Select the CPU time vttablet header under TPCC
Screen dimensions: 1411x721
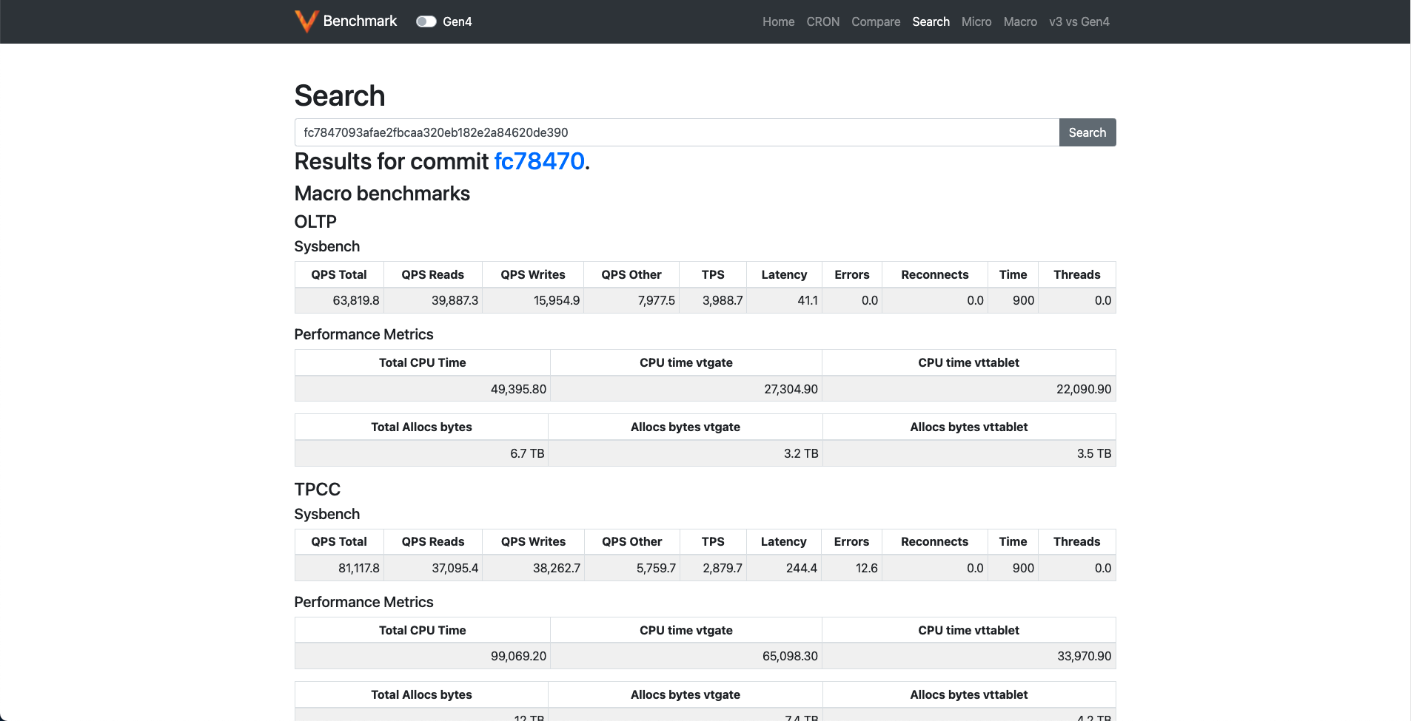[x=968, y=629]
